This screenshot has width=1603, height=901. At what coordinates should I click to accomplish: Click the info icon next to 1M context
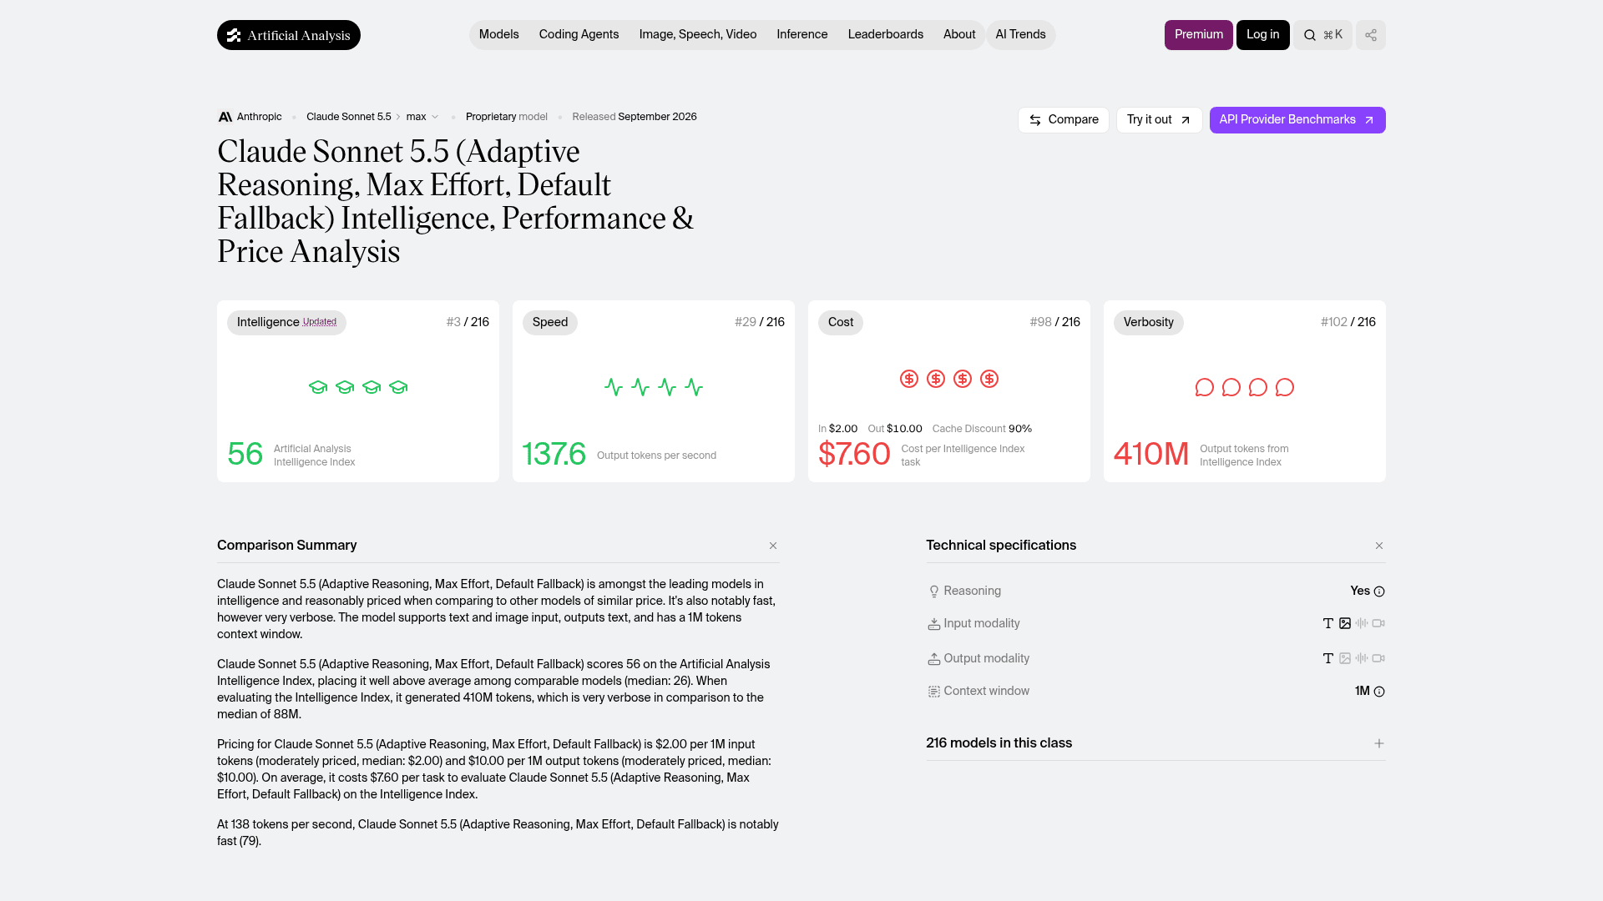1379,692
